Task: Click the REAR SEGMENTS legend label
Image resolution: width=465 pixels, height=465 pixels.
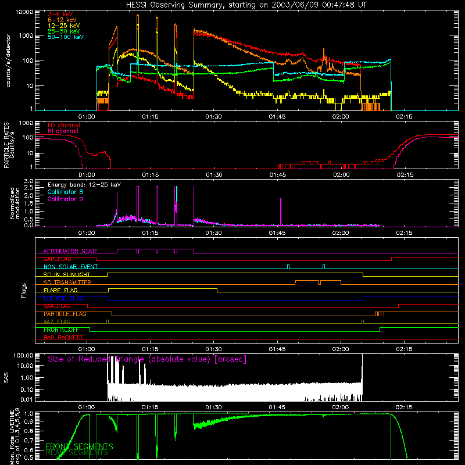Action: (x=77, y=452)
